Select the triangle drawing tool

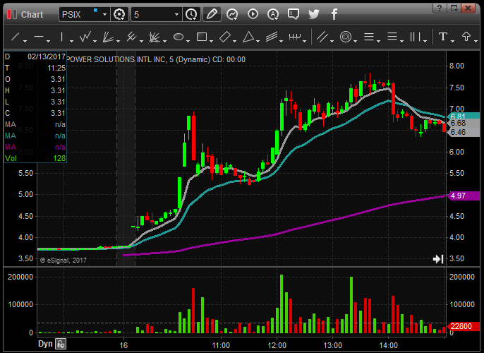(x=248, y=37)
